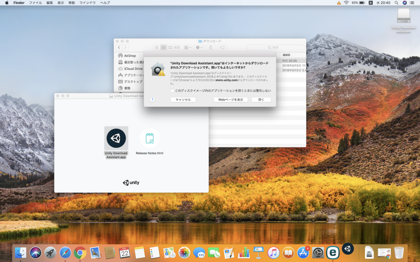
Task: Click the edit tags button in Finder
Action: pos(222,47)
